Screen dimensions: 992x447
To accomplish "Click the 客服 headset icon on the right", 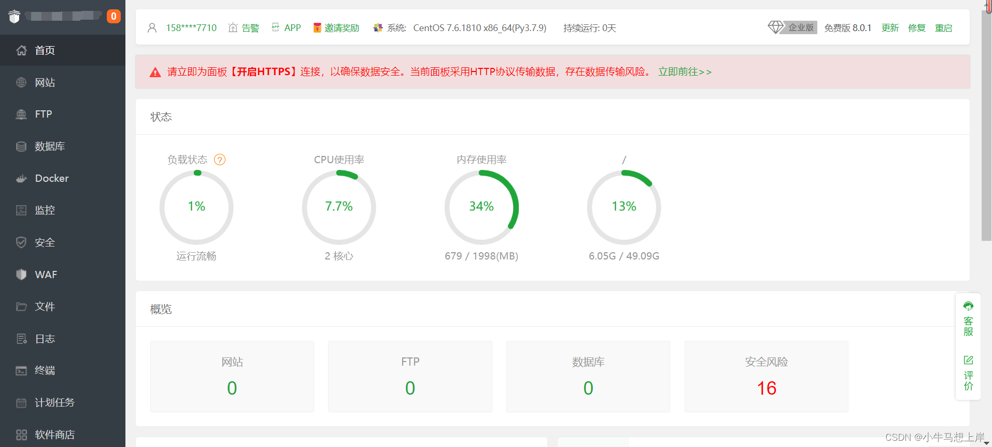I will (968, 306).
